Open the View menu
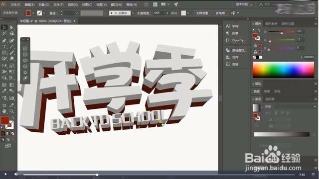This screenshot has height=179, width=319. point(101,4)
